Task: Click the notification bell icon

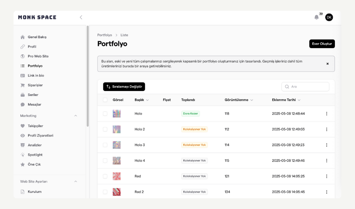Action: [316, 17]
